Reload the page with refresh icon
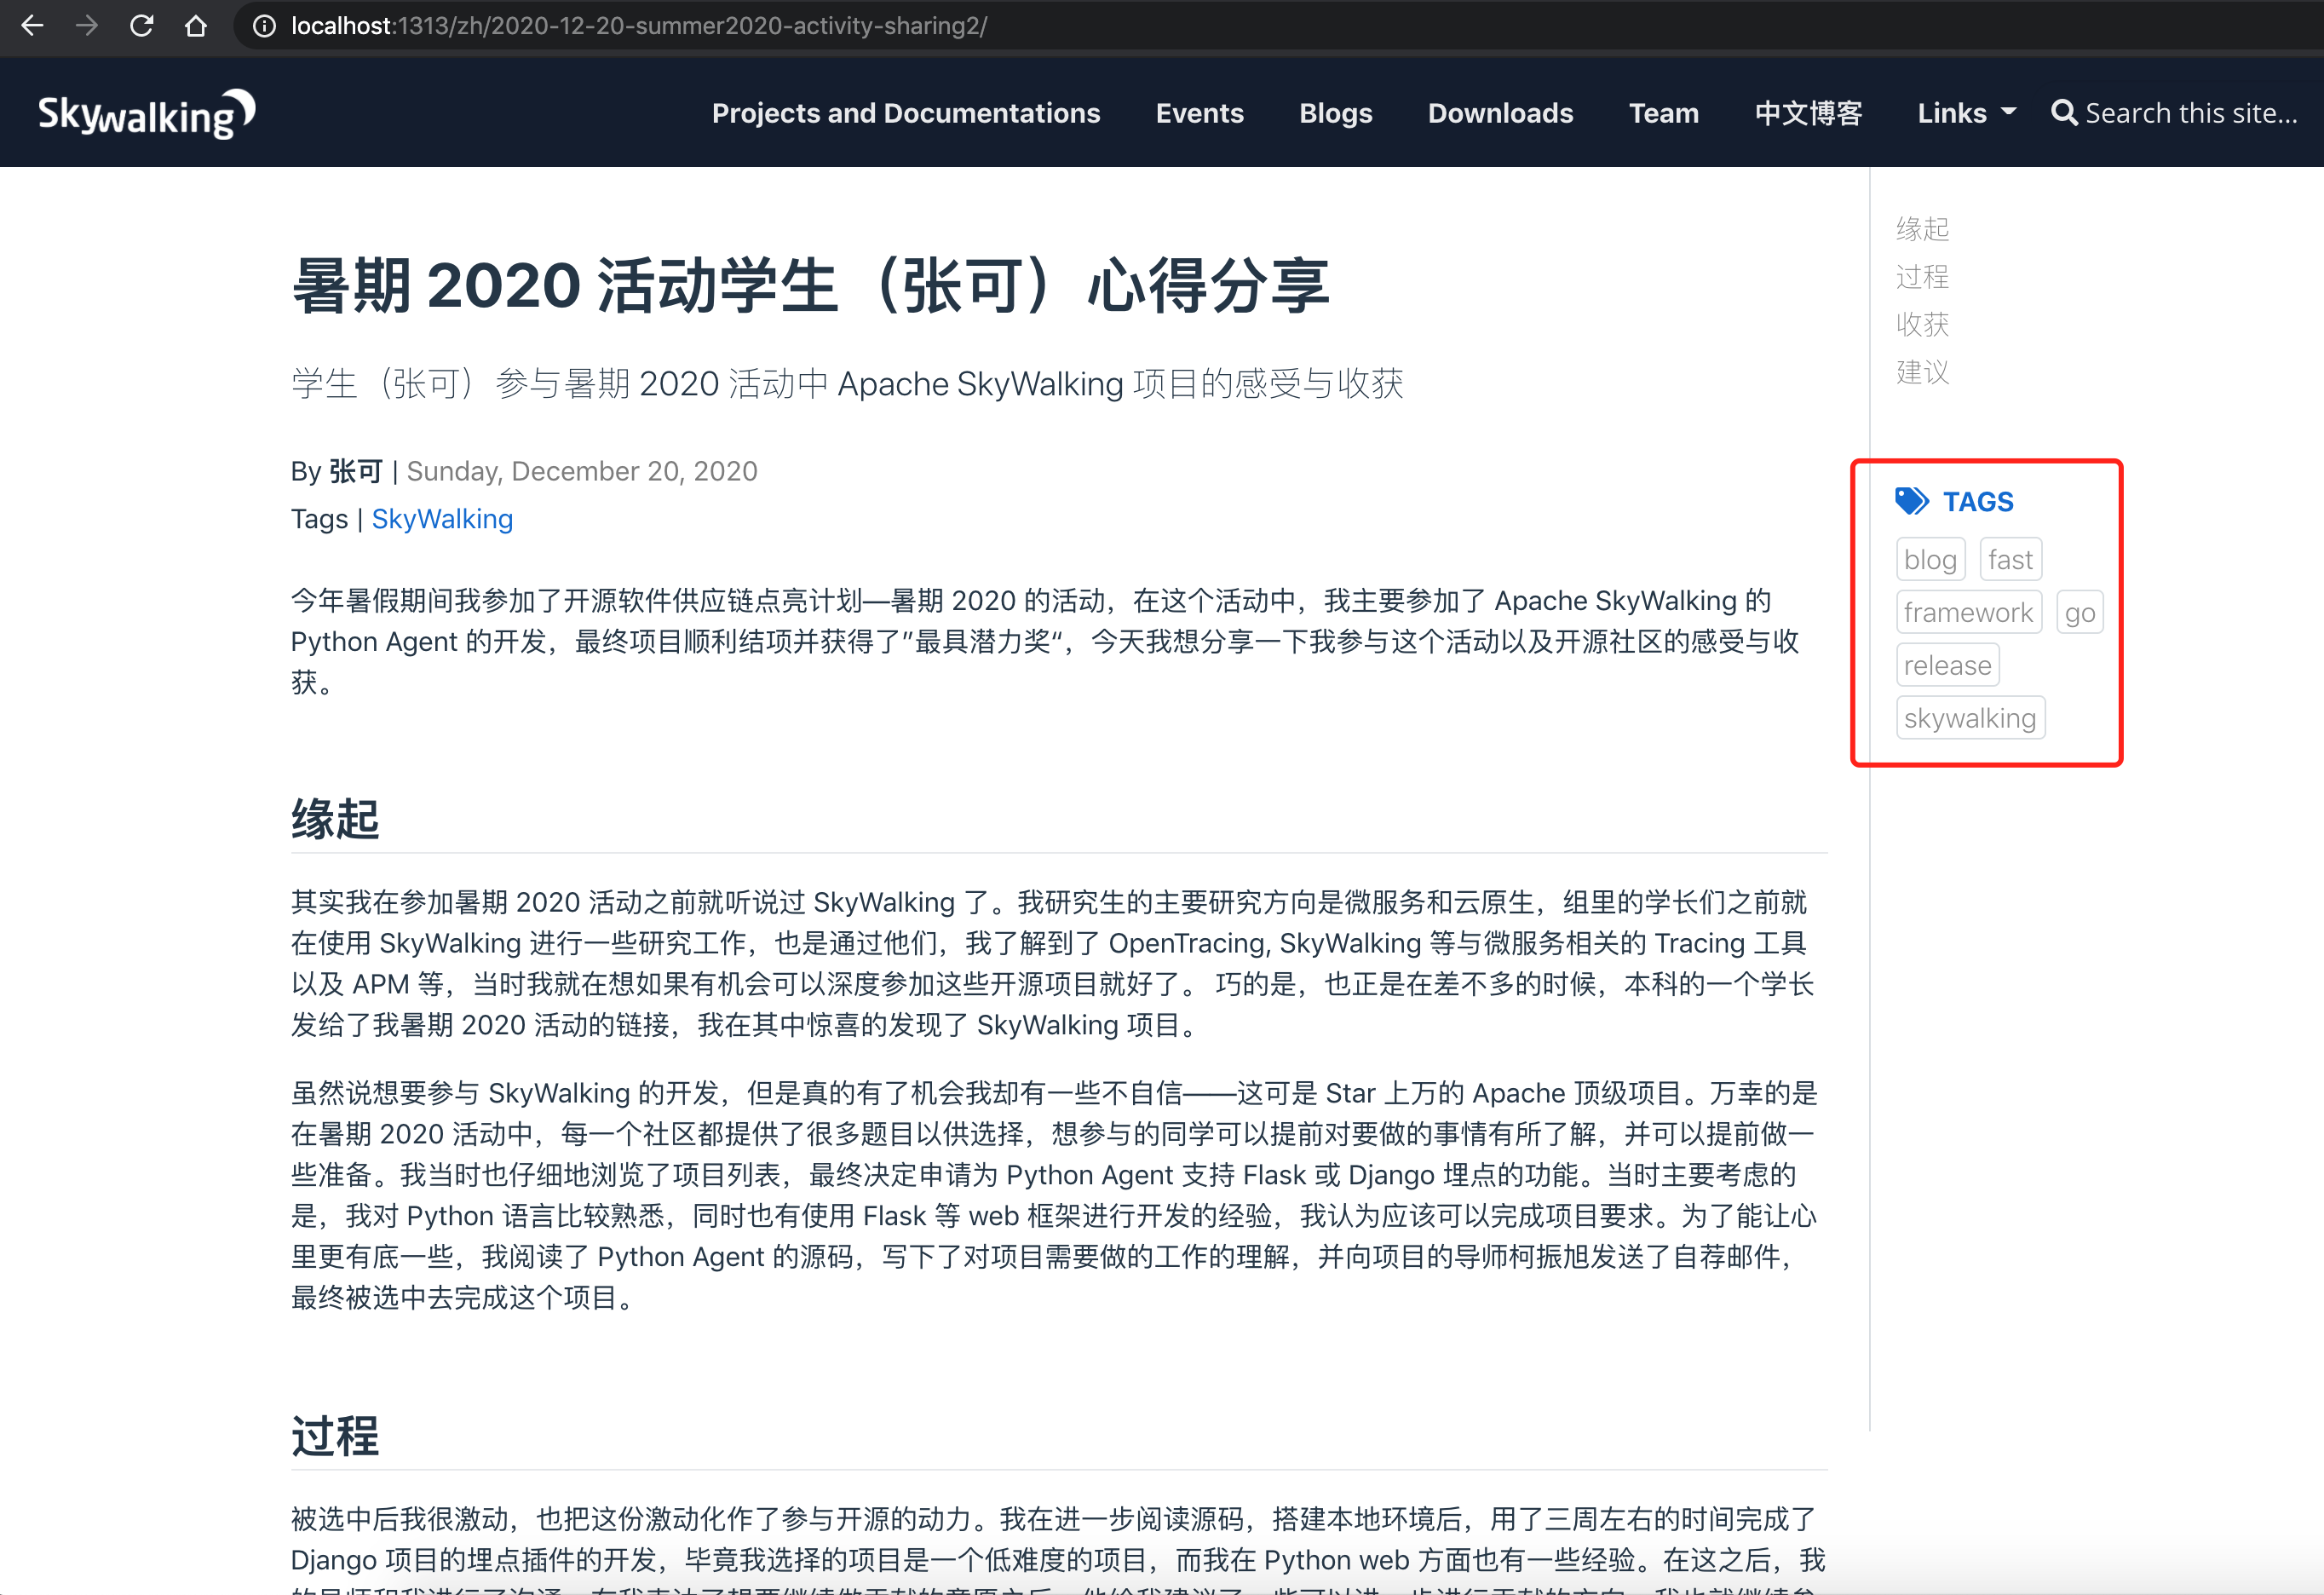Viewport: 2324px width, 1595px height. pyautogui.click(x=141, y=26)
